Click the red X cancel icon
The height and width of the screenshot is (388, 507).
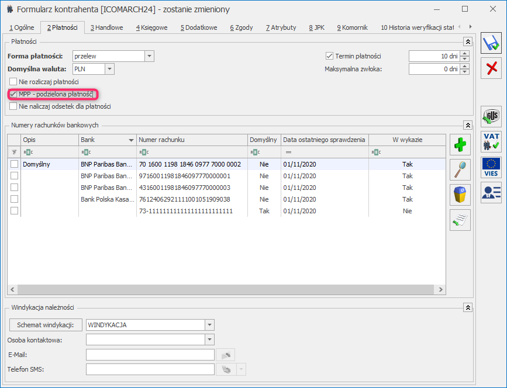pos(491,68)
